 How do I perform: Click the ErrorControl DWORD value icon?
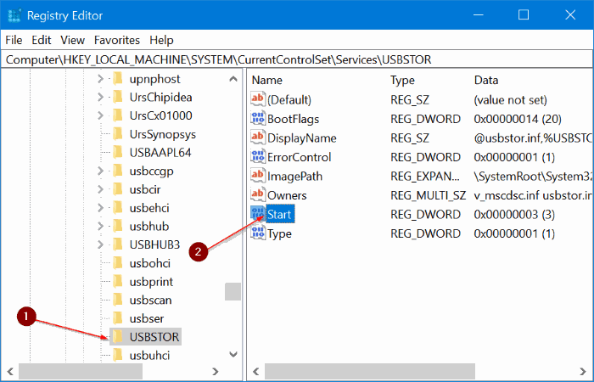pyautogui.click(x=258, y=156)
